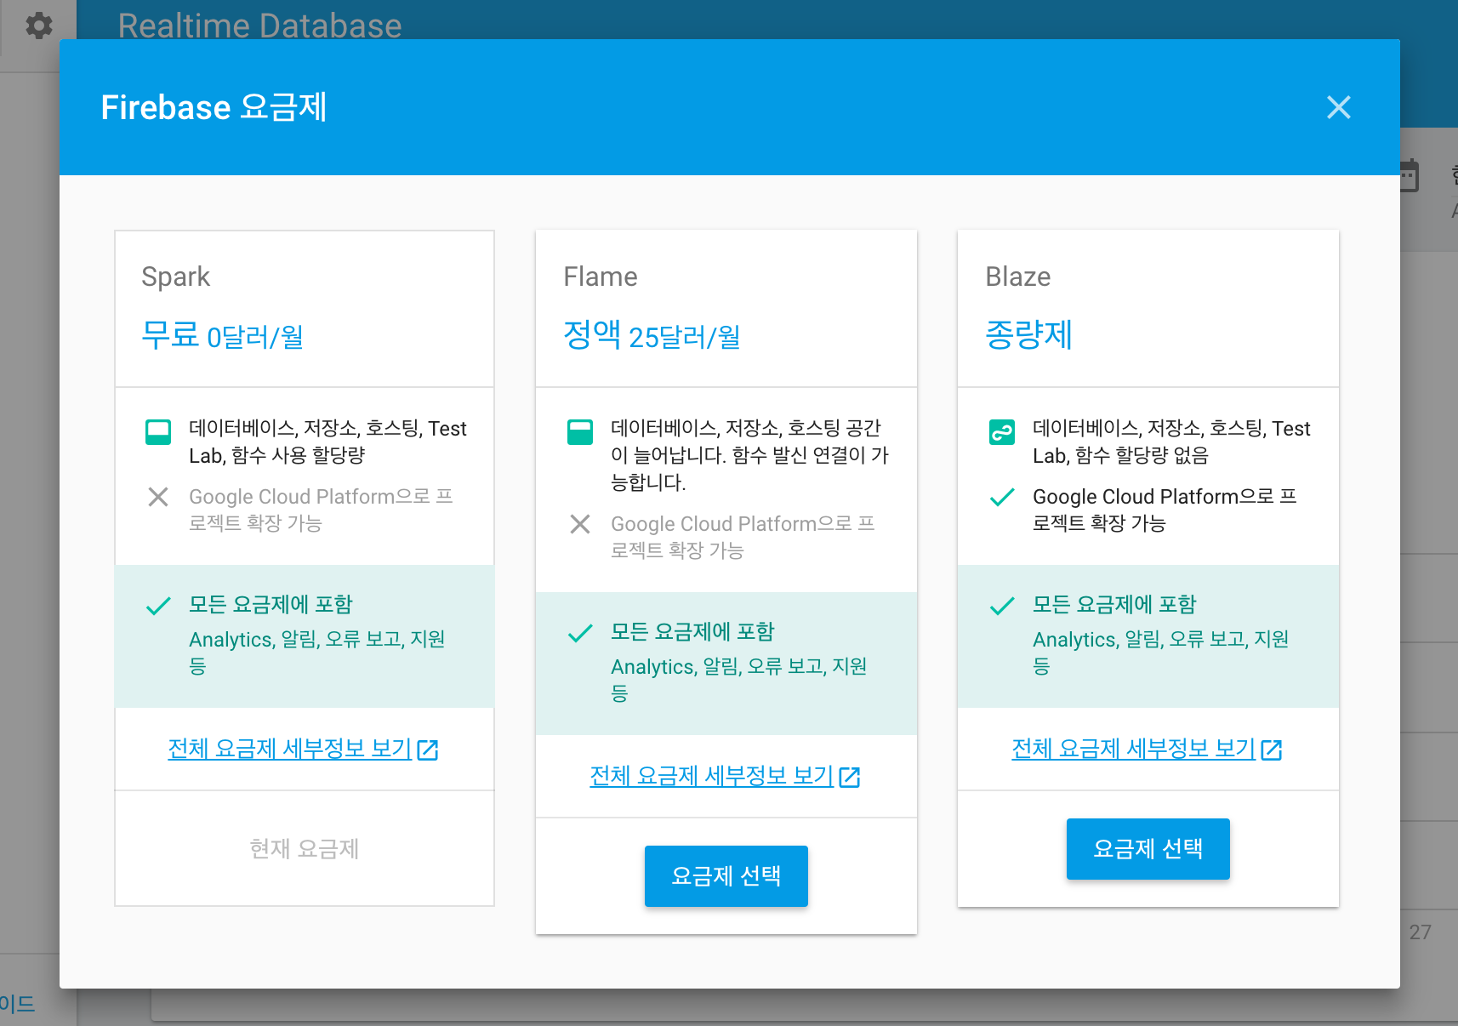The width and height of the screenshot is (1458, 1026).
Task: Close the Firebase 요금제 dialog
Action: tap(1339, 107)
